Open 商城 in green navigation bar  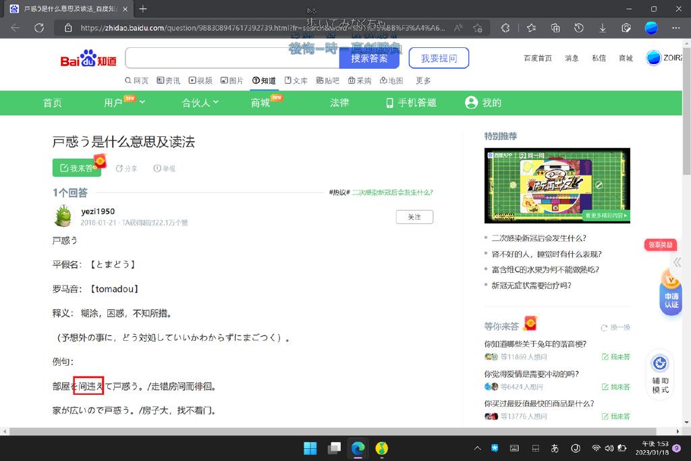(260, 103)
